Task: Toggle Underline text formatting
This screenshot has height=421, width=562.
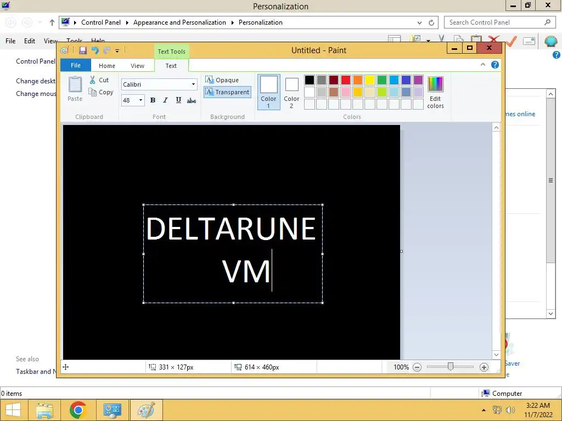Action: (178, 100)
